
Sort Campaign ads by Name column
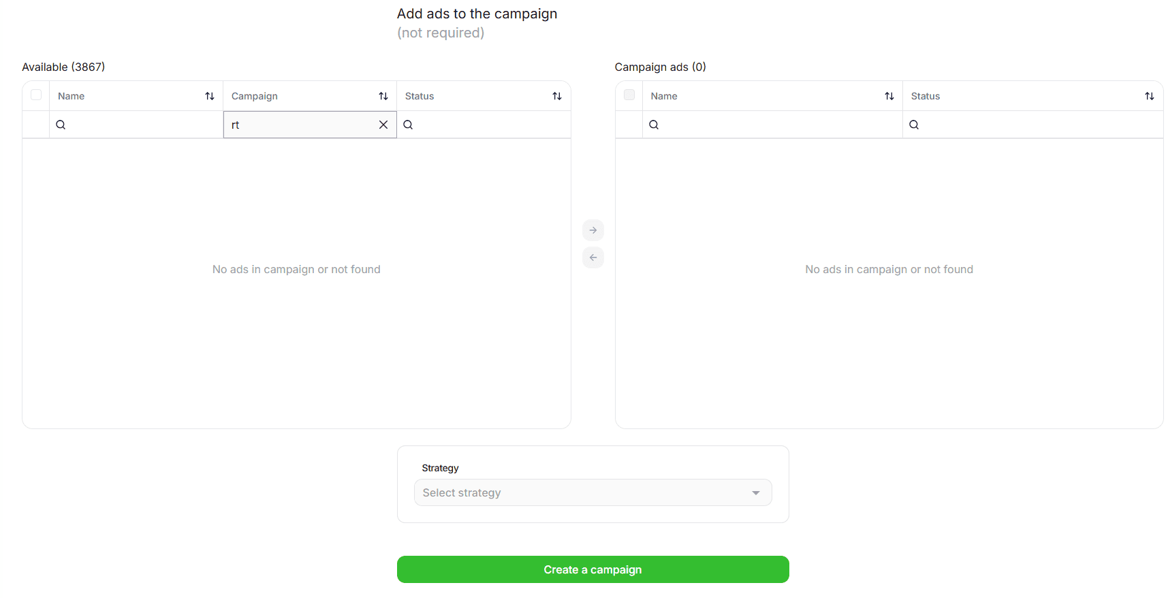click(x=889, y=96)
